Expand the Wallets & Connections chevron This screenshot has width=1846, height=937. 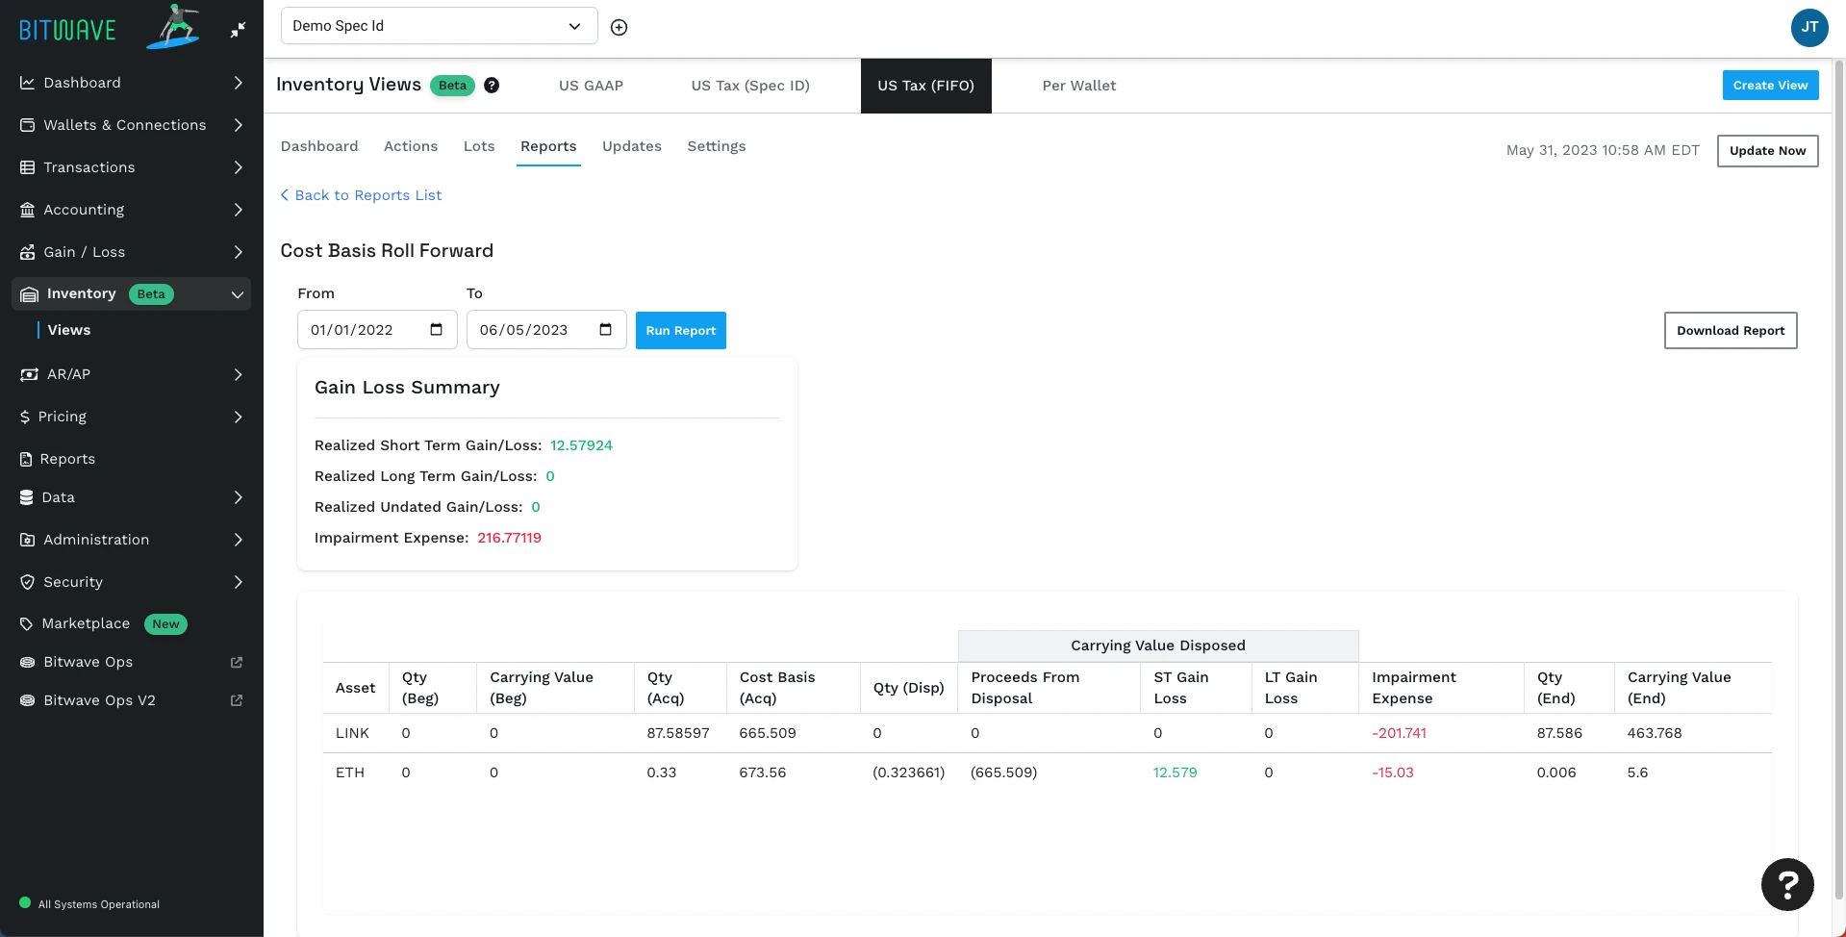[x=239, y=125]
